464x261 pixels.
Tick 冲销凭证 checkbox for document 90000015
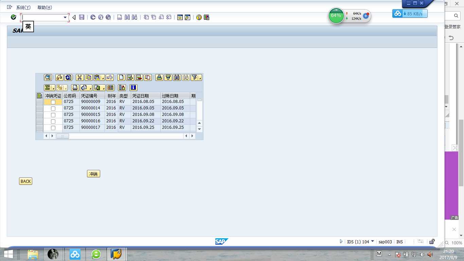(x=53, y=115)
